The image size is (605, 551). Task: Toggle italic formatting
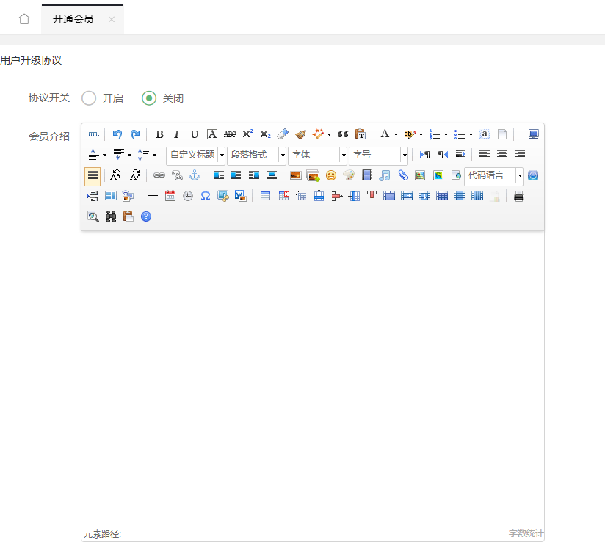click(x=177, y=134)
